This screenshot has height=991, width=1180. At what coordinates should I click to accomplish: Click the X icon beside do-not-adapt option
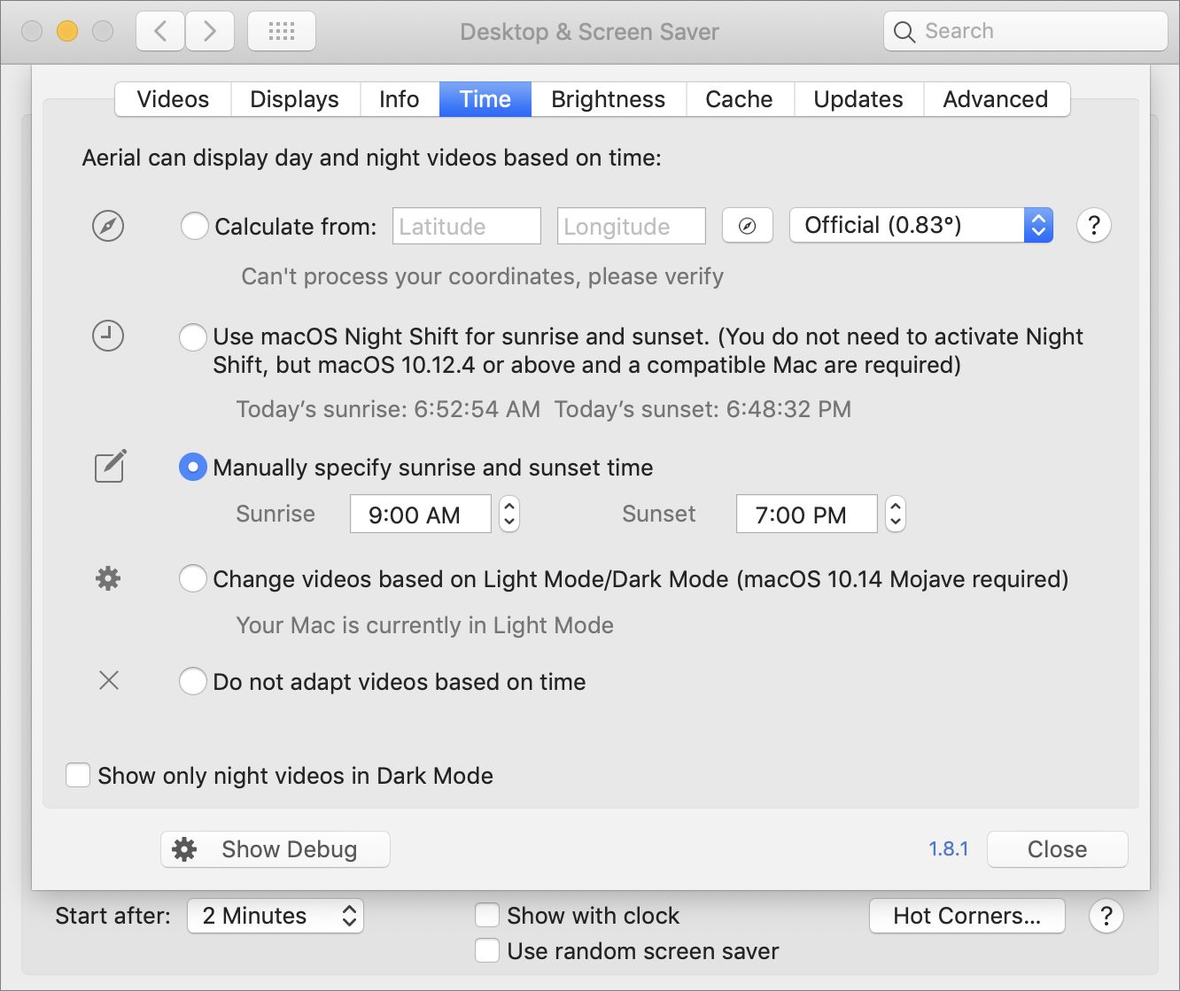pos(108,680)
